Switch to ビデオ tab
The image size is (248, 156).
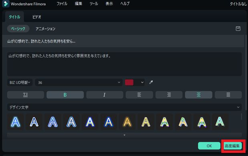37,17
